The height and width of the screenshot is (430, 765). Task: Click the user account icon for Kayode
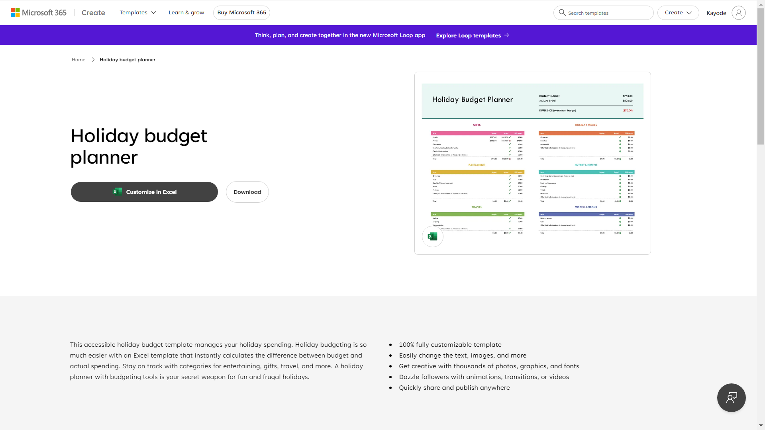(738, 12)
